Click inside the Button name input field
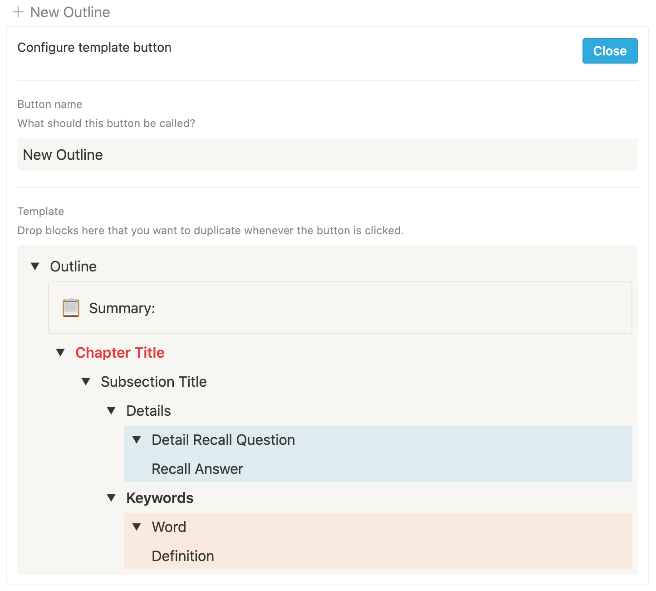The height and width of the screenshot is (591, 656). click(318, 154)
